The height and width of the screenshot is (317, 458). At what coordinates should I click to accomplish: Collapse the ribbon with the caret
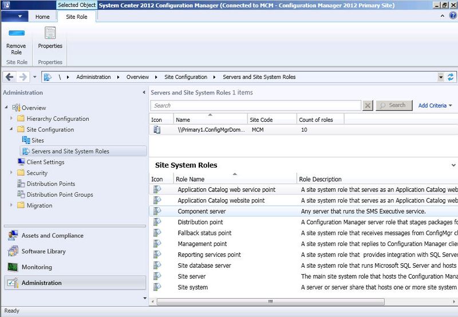pos(442,16)
